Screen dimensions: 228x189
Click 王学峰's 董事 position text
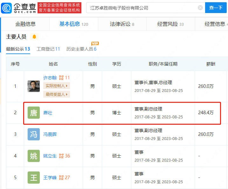coord(139,174)
